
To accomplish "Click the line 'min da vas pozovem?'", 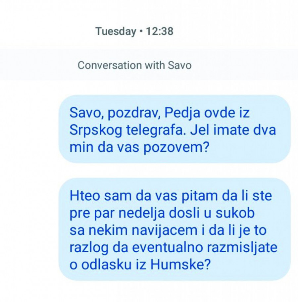I will (139, 148).
